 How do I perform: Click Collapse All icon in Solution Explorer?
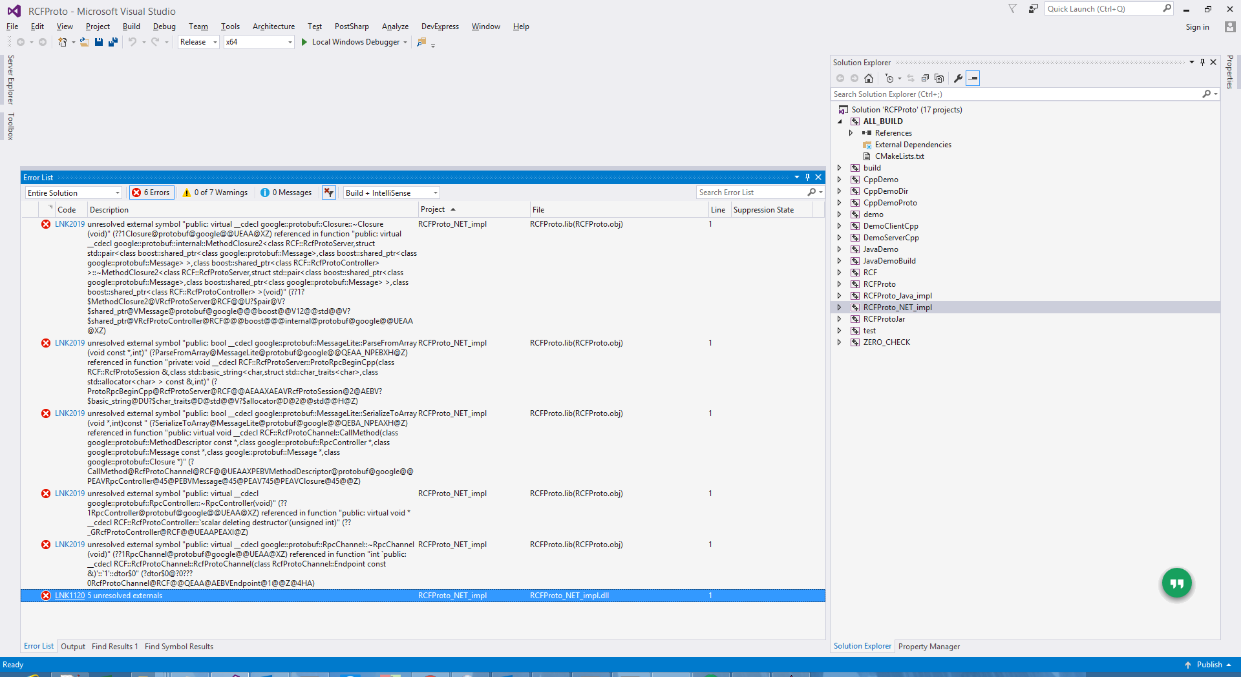[925, 78]
